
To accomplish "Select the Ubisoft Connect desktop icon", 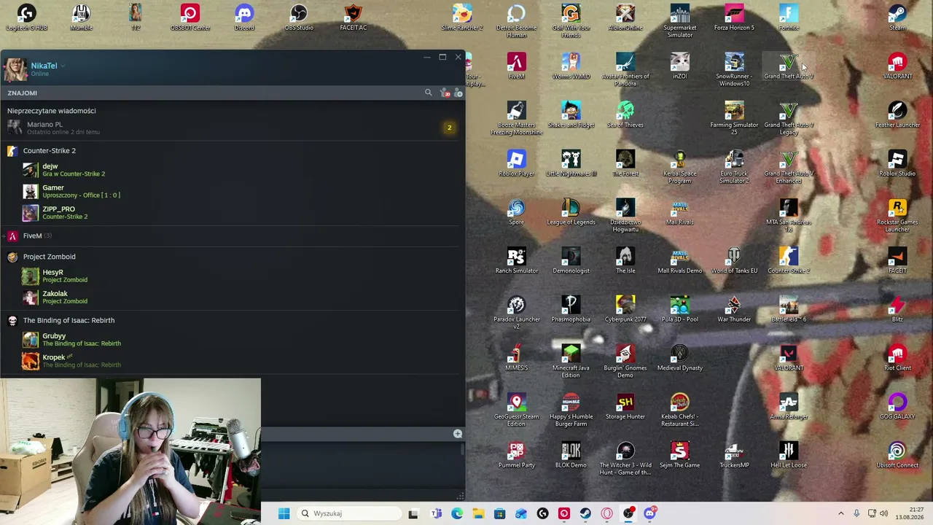I will pyautogui.click(x=897, y=456).
